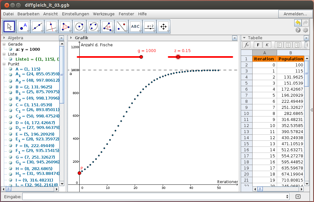Open the input help button beside Eingabe

pyautogui.click(x=298, y=197)
